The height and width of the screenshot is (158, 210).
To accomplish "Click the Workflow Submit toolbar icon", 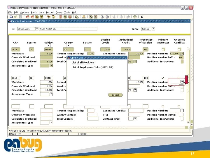I will point(102,17).
